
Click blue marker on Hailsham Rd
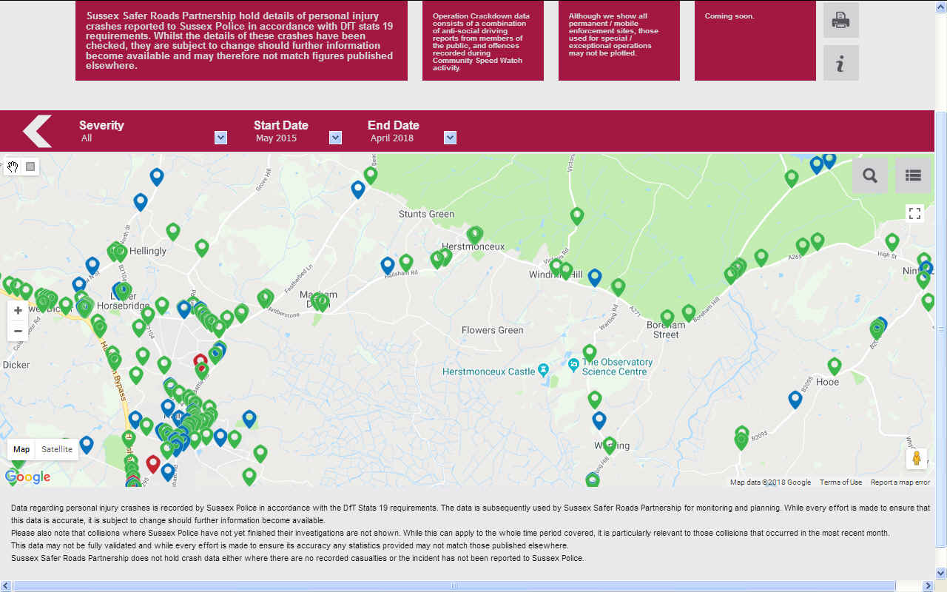(x=388, y=265)
